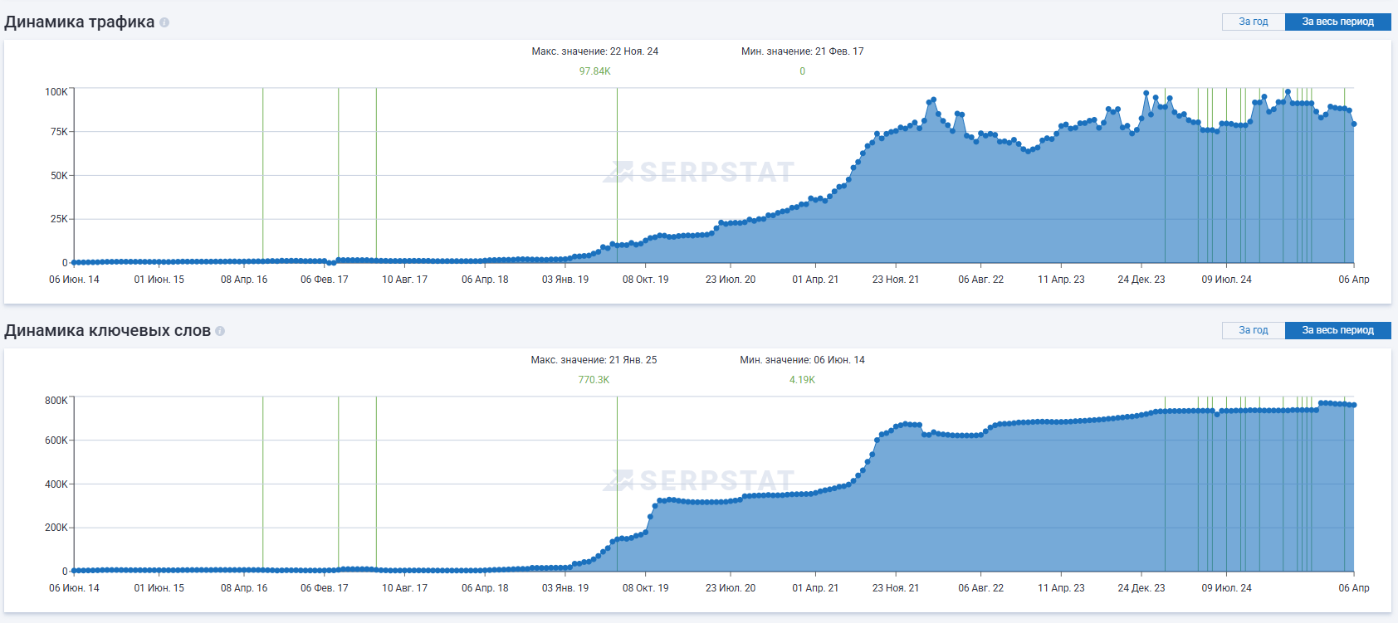The height and width of the screenshot is (623, 1398).
Task: Click the 4.19K min value in keywords chart
Action: point(802,380)
